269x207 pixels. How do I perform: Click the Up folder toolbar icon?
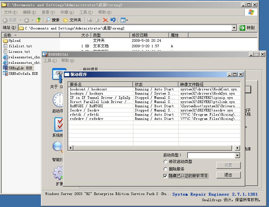39,20
